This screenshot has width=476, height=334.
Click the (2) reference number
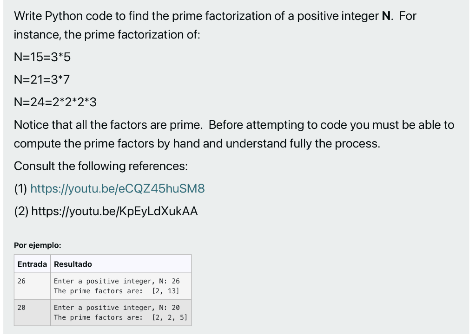click(21, 211)
